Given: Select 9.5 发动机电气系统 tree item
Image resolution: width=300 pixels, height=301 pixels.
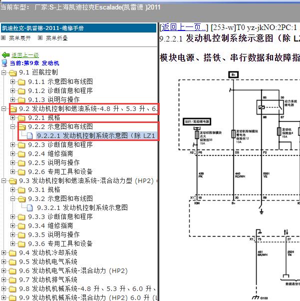Looking at the screenshot, I should 48,262.
